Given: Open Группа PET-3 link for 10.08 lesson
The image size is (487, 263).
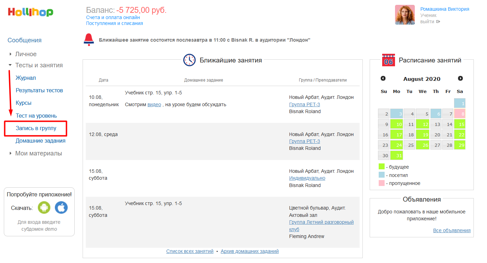Looking at the screenshot, I should (x=304, y=104).
